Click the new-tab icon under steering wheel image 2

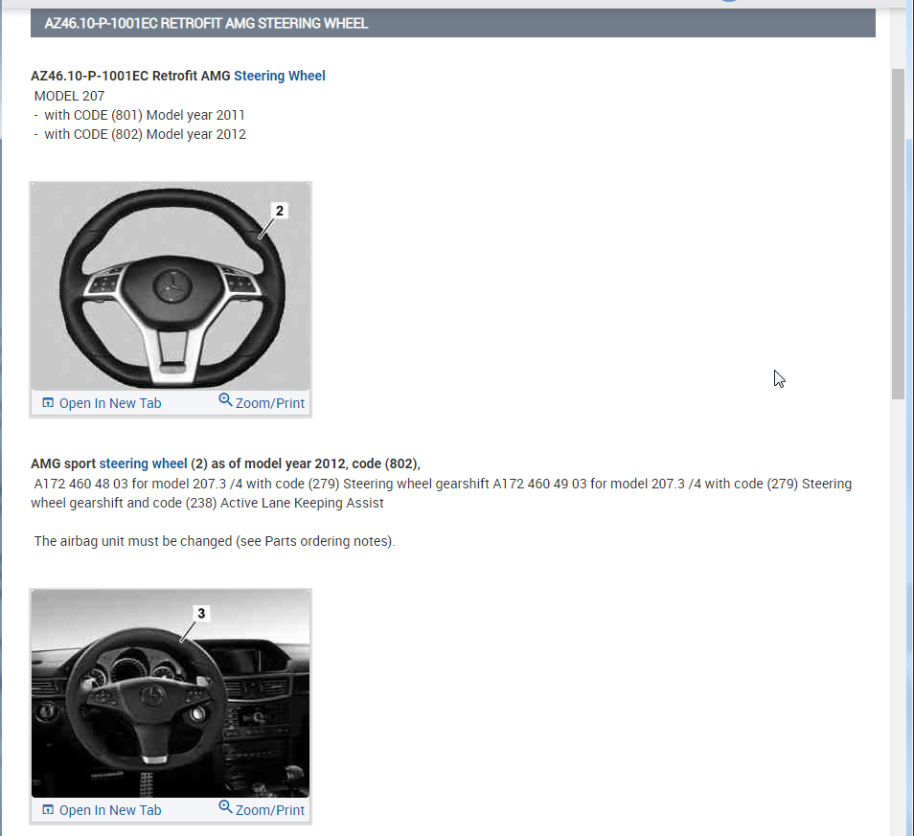pos(48,402)
